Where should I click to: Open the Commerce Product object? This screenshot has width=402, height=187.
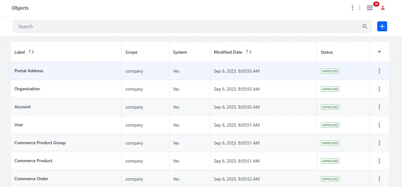point(33,161)
